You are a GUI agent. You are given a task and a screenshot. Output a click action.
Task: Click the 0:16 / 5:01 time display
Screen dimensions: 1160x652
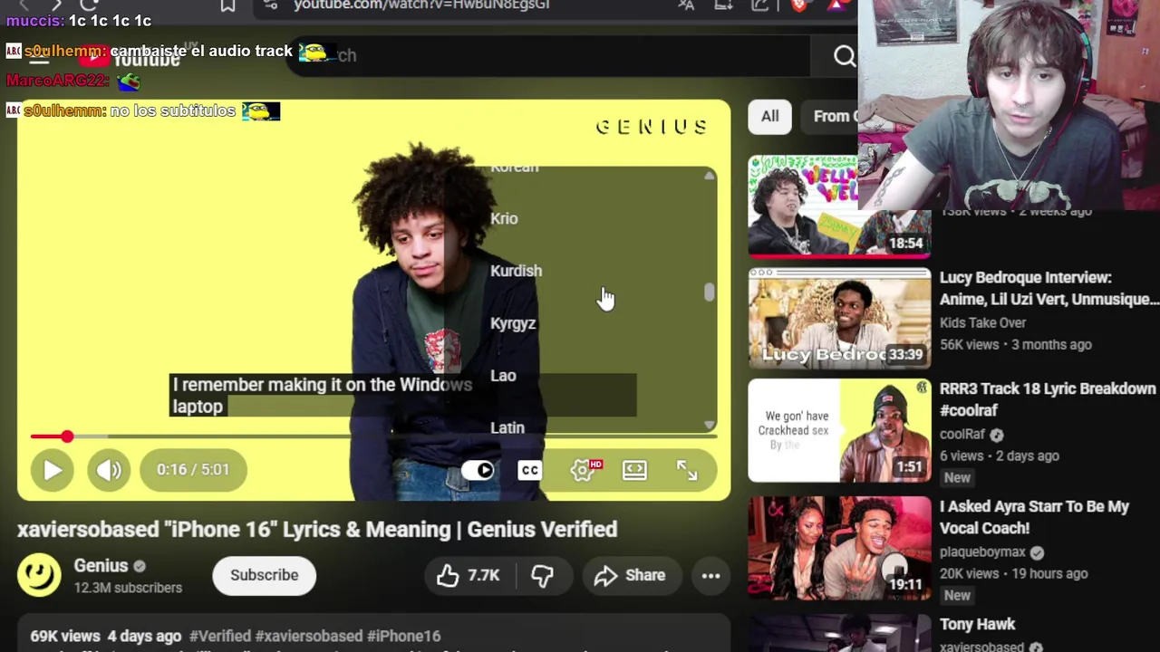193,470
